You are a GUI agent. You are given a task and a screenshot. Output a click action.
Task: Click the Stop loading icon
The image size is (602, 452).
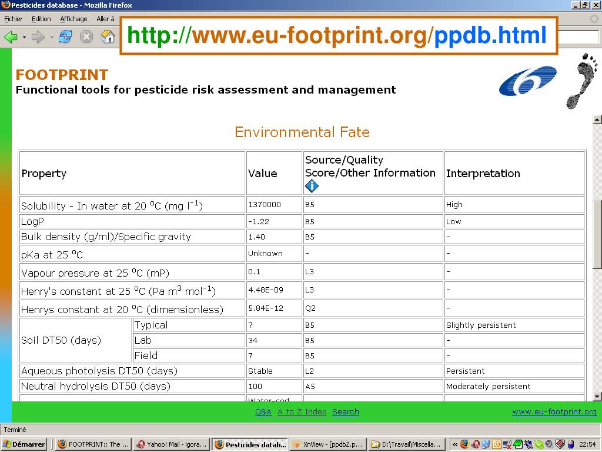tap(86, 37)
